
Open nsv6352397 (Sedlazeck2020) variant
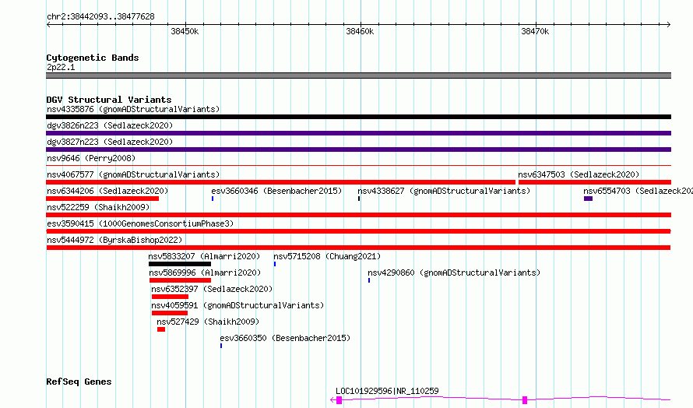[212, 289]
